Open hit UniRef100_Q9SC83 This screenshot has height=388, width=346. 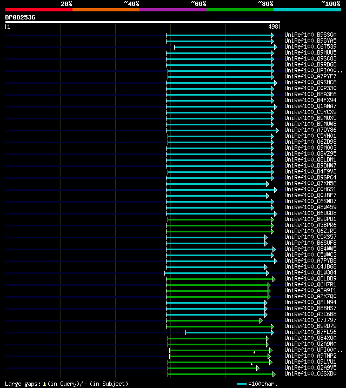click(310, 58)
